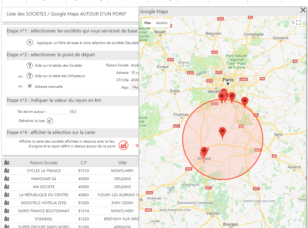Click the Chambord label on the map
Viewport: 308px width, 228px height.
[191, 185]
